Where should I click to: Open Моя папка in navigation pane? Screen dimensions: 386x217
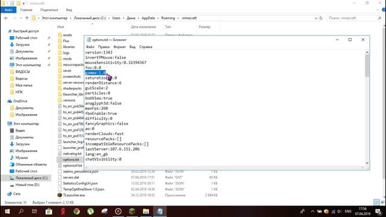(x=24, y=85)
